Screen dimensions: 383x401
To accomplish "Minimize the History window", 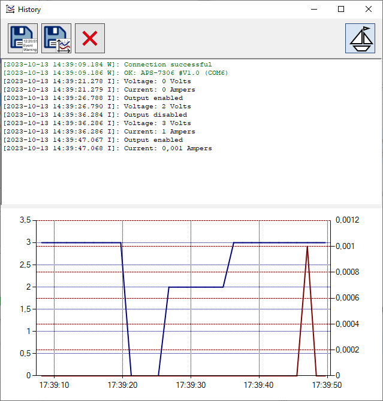I will point(314,9).
